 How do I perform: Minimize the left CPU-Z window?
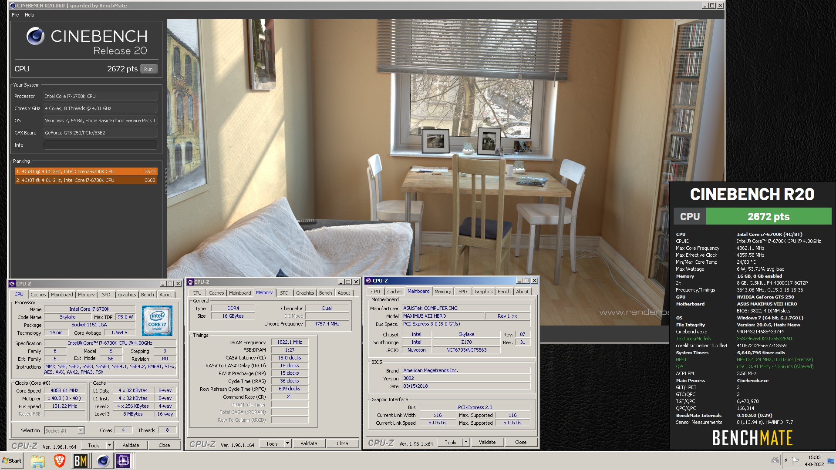click(163, 284)
